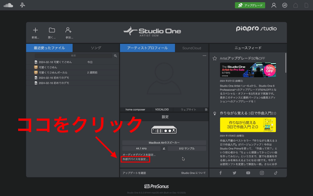This screenshot has width=313, height=196.
Task: Click the VOCALOID profile field
Action: pos(162,110)
